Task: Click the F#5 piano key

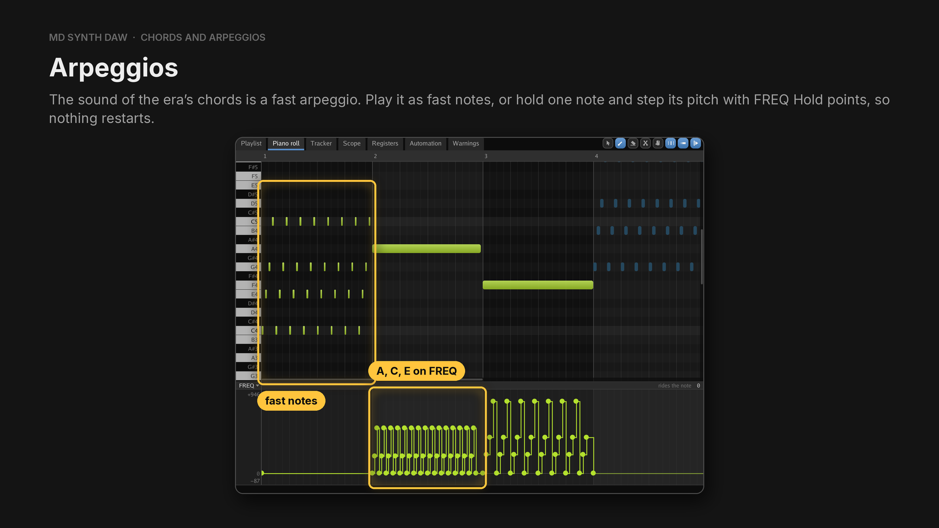Action: (x=248, y=167)
